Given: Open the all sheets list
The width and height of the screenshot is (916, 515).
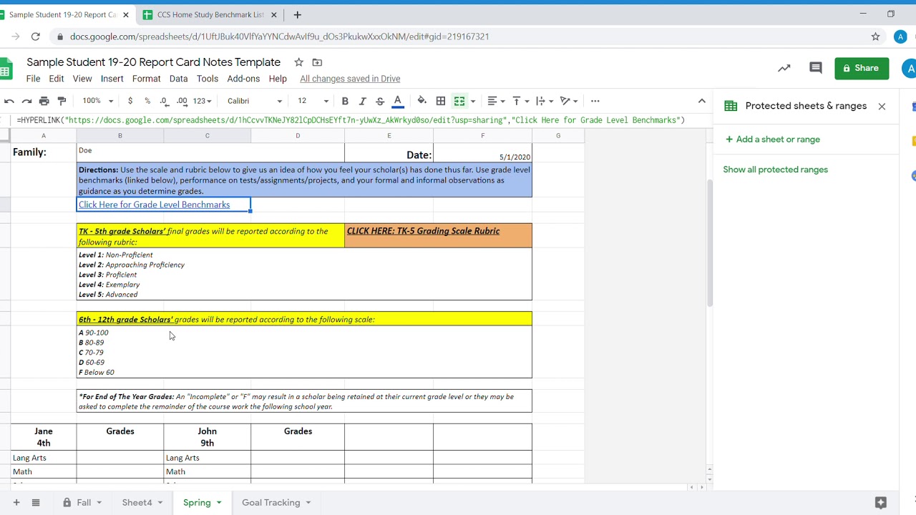Looking at the screenshot, I should click(x=36, y=502).
